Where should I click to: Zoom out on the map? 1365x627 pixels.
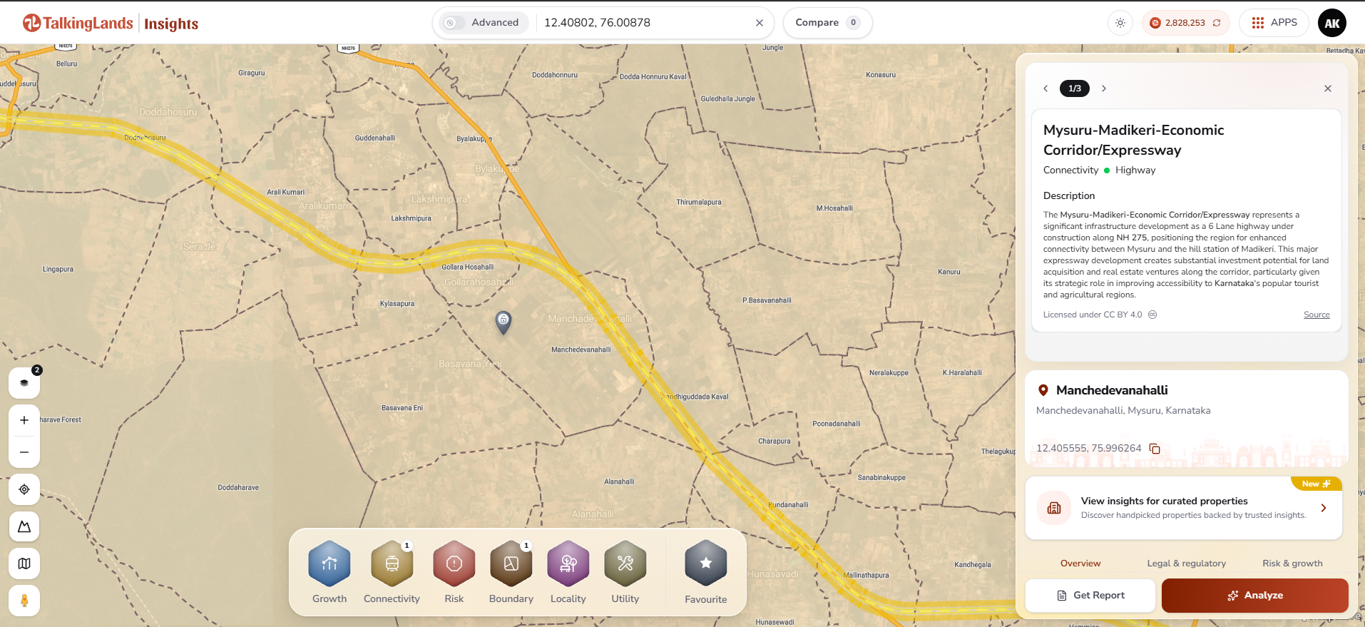(24, 452)
